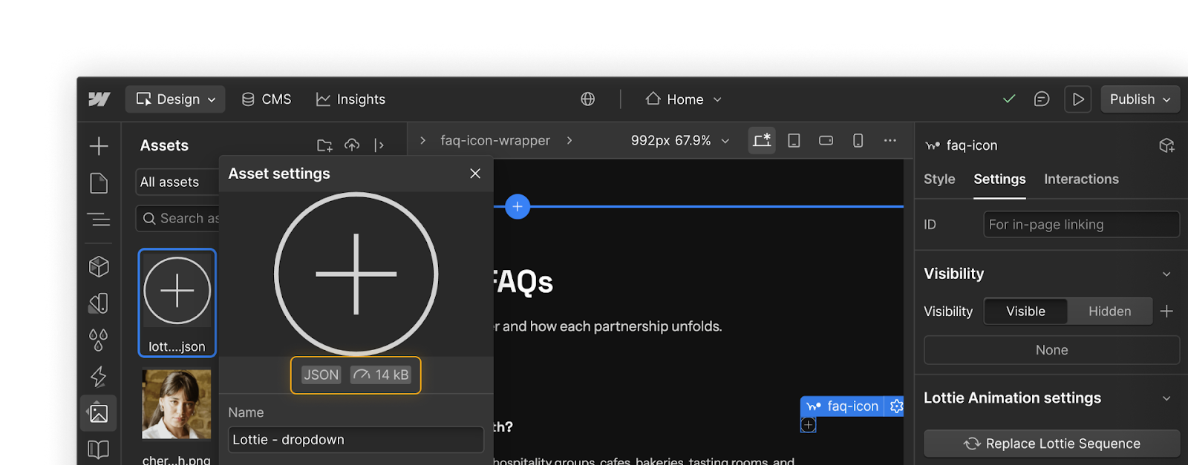
Task: Click the preview play button
Action: pyautogui.click(x=1078, y=99)
